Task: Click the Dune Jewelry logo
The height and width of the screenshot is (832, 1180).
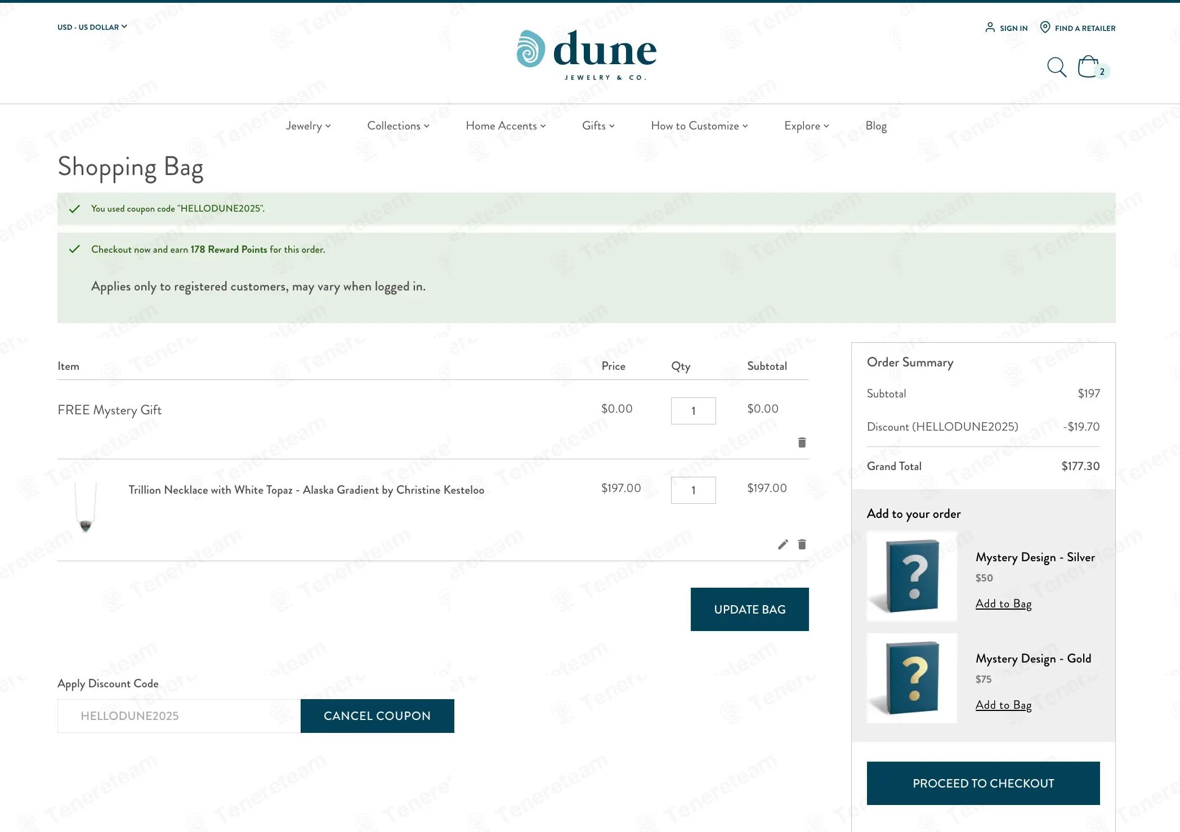Action: 587,55
